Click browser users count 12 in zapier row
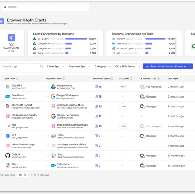Viewport: 195px width, 195px height. point(100,116)
